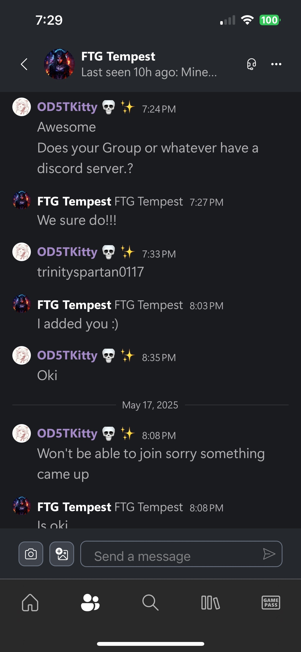The width and height of the screenshot is (301, 652).
Task: Open the party headset icon
Action: click(x=251, y=64)
